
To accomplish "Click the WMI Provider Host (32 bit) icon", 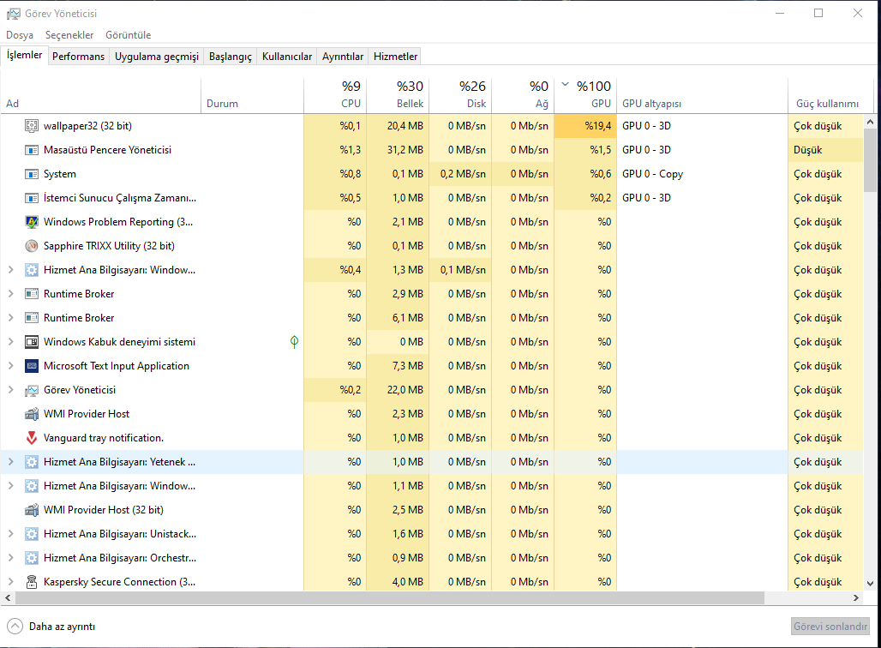I will point(32,510).
